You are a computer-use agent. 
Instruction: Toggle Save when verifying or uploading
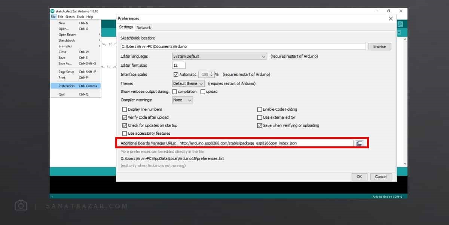tap(260, 125)
